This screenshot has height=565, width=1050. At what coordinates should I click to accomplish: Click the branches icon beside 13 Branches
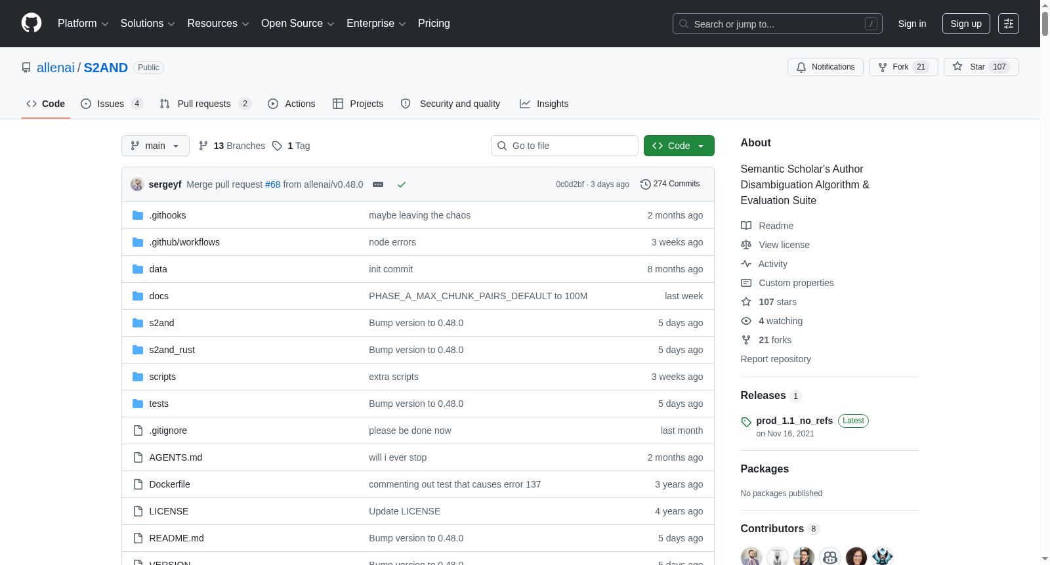coord(203,146)
